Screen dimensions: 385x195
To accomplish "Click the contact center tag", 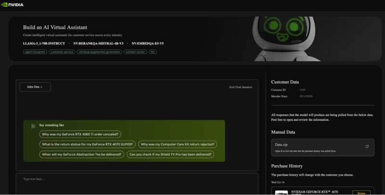I will 135,52.
